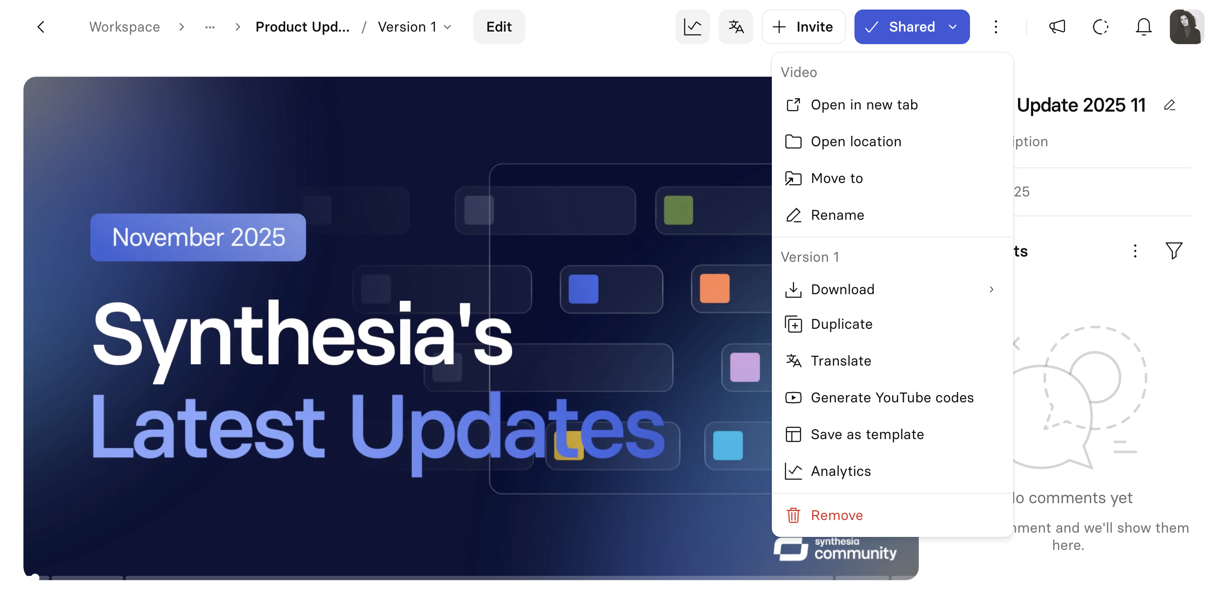1214x591 pixels.
Task: Open the Workspace breadcrumb link
Action: pos(125,27)
